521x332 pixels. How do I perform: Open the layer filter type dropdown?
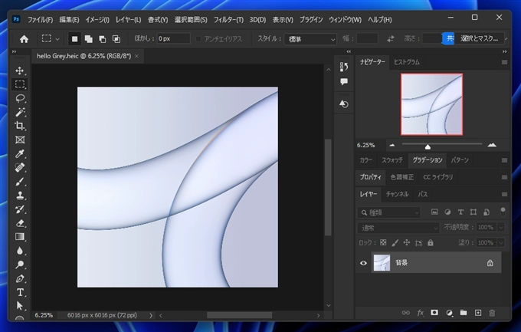[x=389, y=212]
